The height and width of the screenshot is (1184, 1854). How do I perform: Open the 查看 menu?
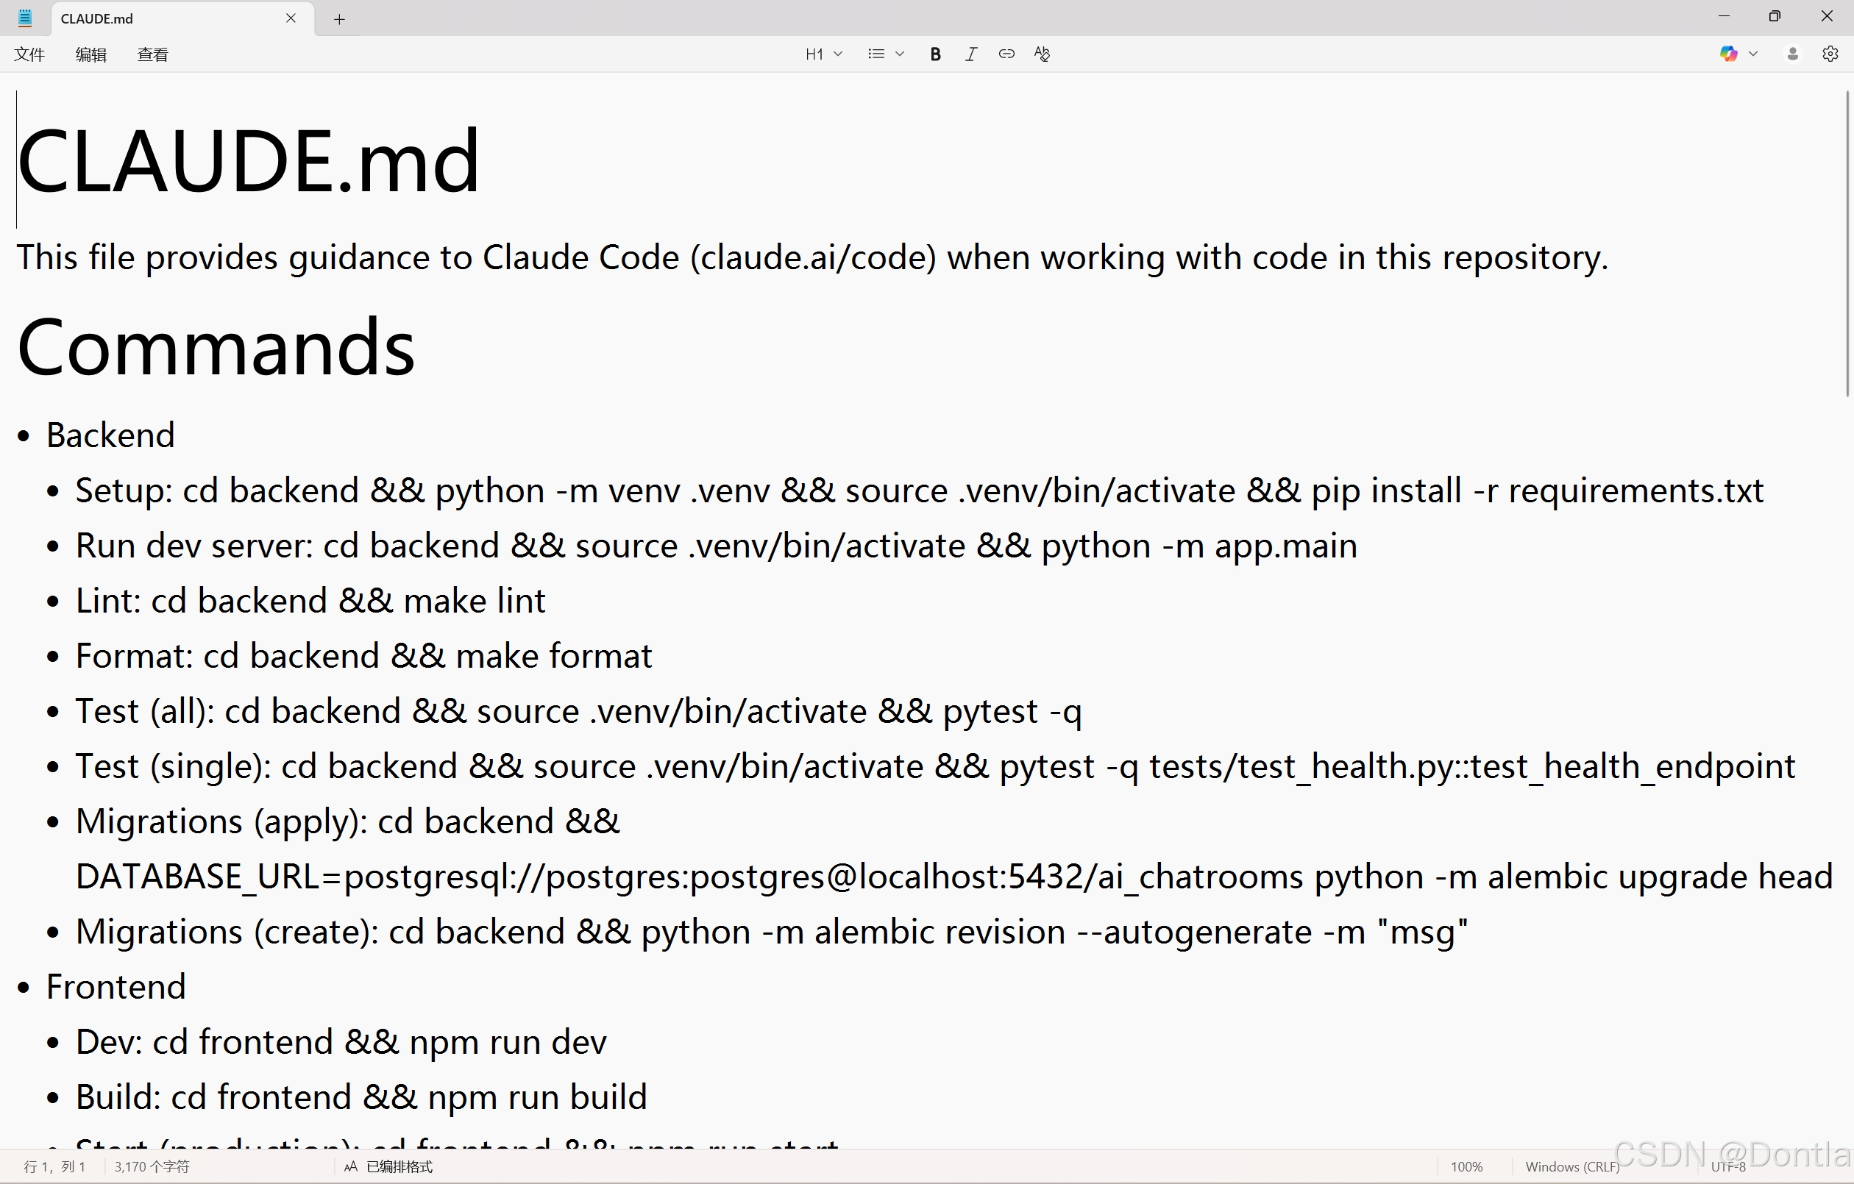[152, 54]
